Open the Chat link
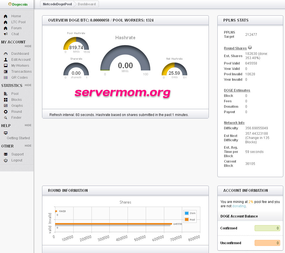285x253 pixels. pyautogui.click(x=15, y=34)
